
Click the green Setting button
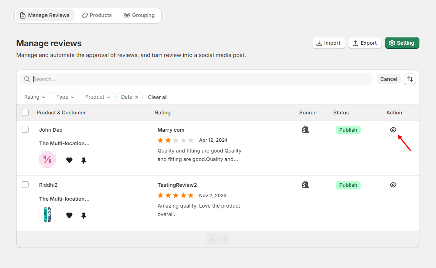click(402, 43)
